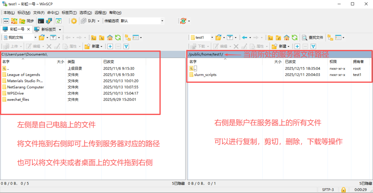Expand the 队列 queue dropdown
Screen dimensions: 373x193
[x=98, y=21]
